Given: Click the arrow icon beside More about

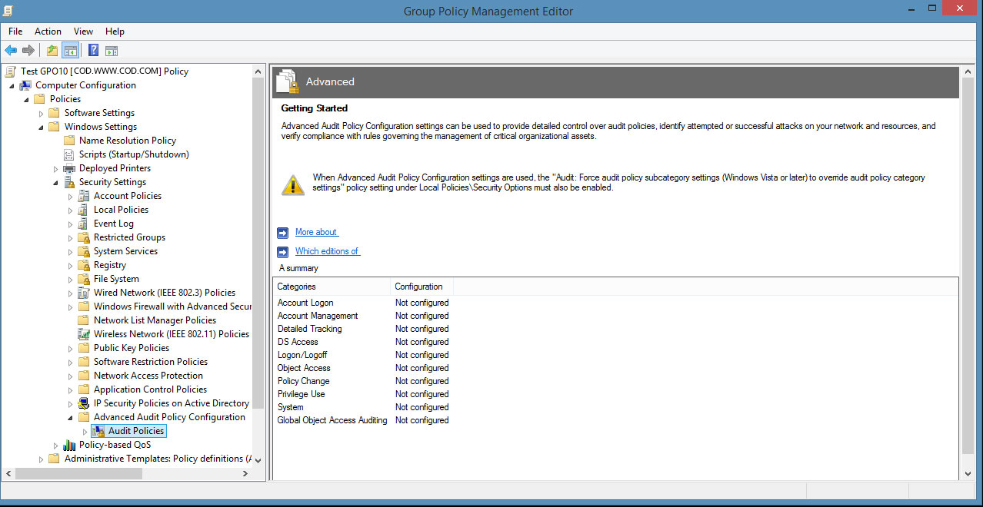Looking at the screenshot, I should 282,232.
